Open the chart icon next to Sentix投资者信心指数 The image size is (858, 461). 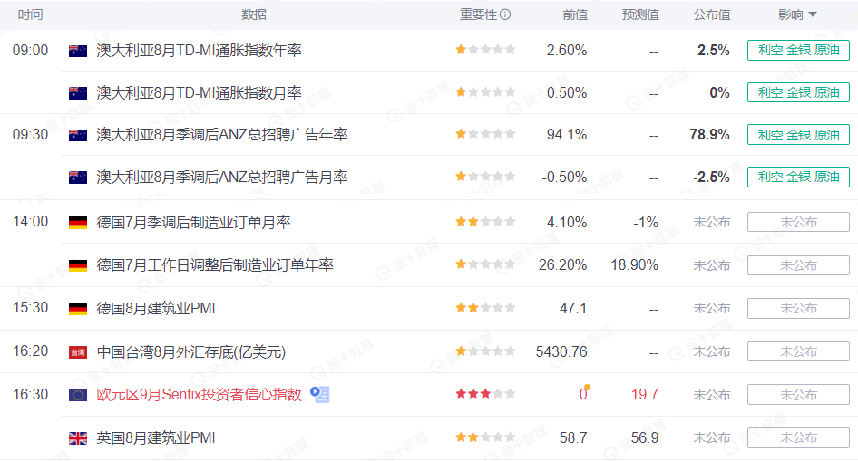pos(319,394)
